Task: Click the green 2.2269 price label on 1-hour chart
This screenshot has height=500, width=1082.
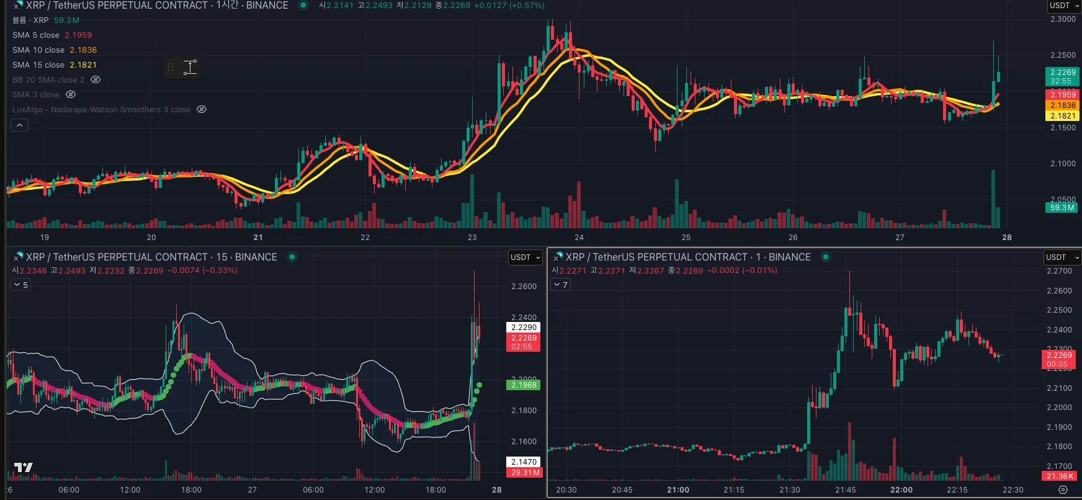Action: coord(1063,77)
